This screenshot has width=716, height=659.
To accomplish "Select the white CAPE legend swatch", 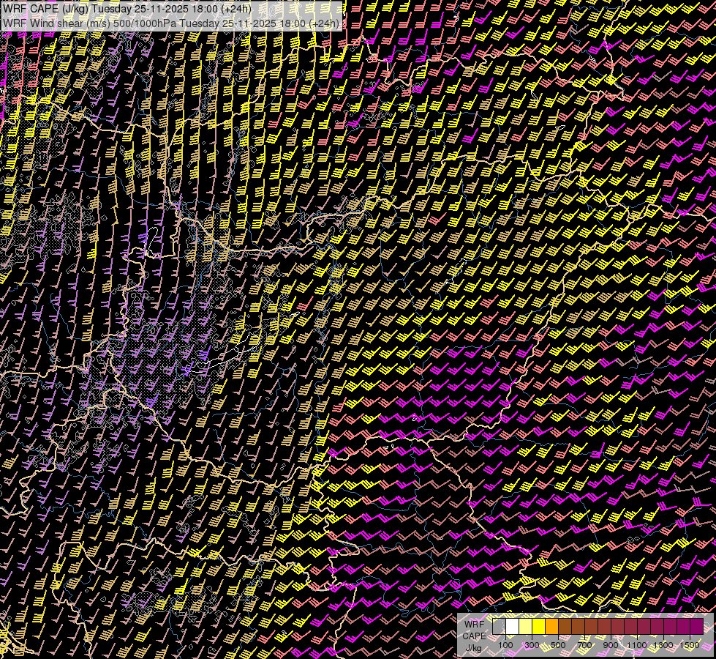I will pos(513,626).
